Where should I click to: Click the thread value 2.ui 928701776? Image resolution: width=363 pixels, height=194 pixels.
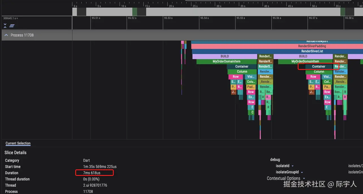pos(95,185)
